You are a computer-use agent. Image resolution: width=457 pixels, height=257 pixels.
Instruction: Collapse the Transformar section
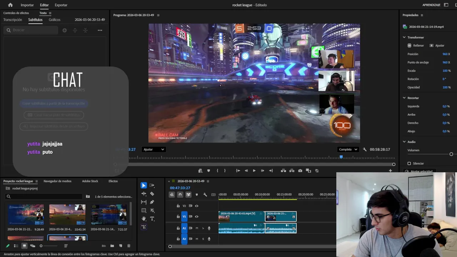pos(404,37)
